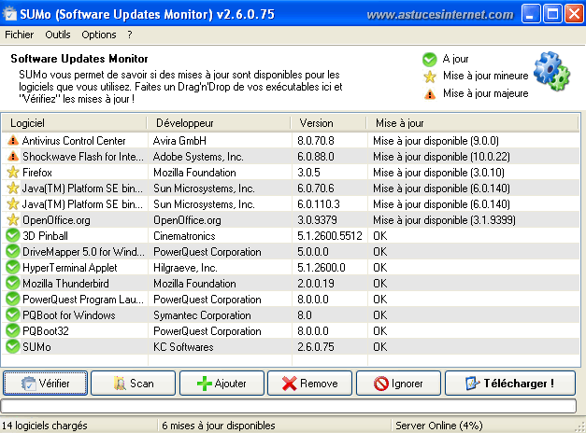
Task: Open the ? help menu
Action: click(129, 35)
